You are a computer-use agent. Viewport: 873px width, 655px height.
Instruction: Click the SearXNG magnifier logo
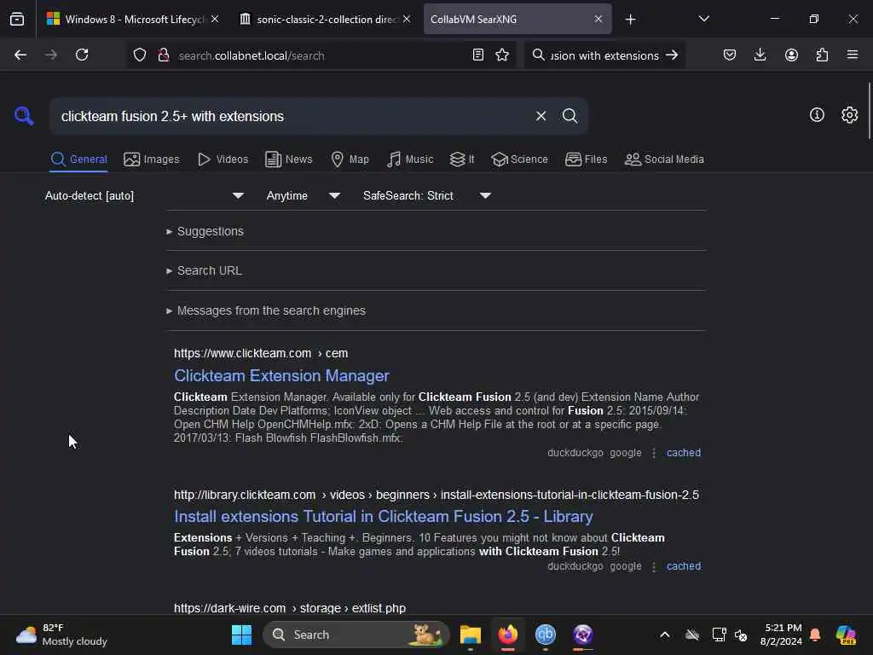click(24, 116)
